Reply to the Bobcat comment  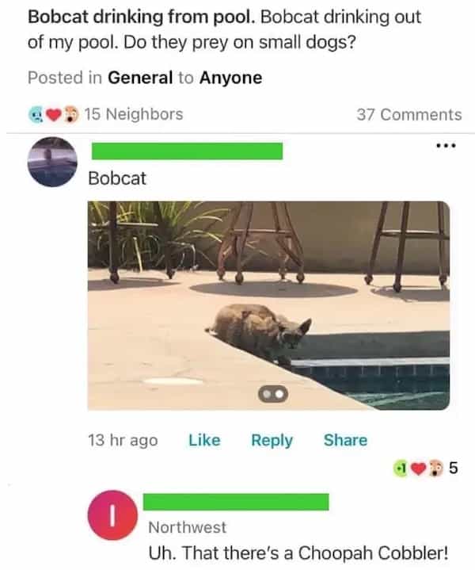272,441
